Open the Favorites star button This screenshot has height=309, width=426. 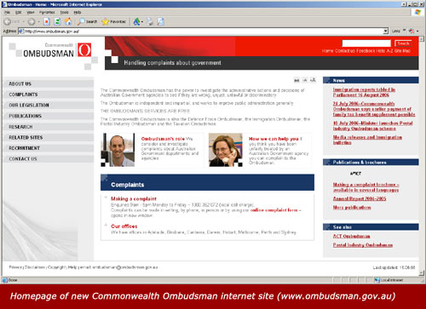click(x=113, y=21)
